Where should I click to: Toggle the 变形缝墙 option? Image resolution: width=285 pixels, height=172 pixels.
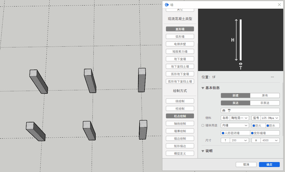pos(265,133)
